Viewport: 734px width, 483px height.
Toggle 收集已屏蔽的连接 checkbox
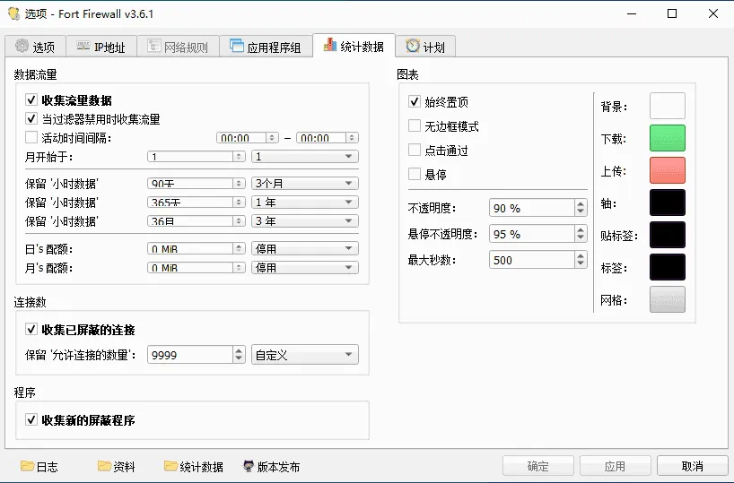(31, 330)
